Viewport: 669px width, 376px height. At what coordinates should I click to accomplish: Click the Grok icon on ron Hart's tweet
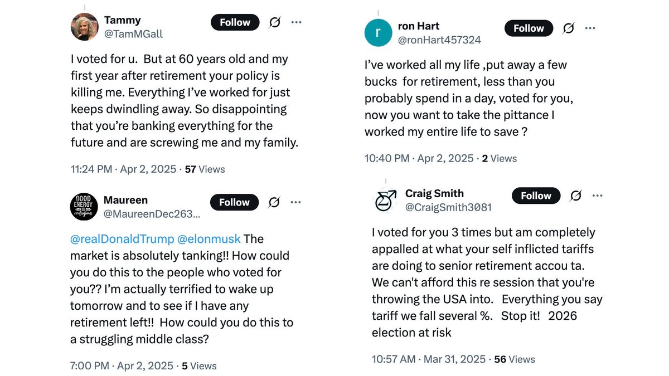pos(568,28)
